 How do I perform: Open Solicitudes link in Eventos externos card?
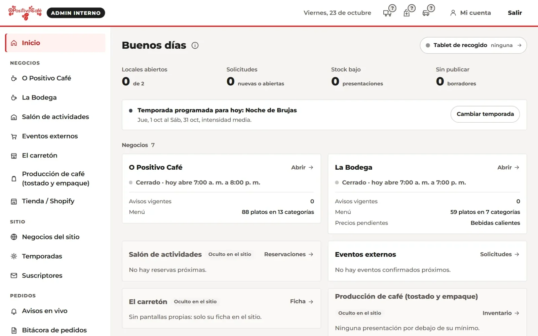500,254
